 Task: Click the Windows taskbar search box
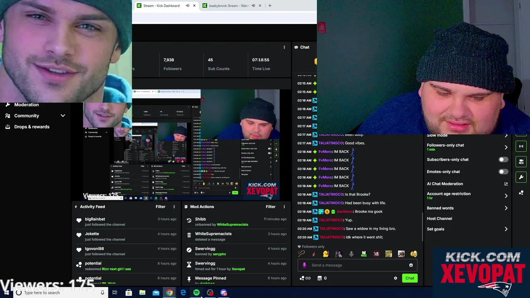coord(60,293)
